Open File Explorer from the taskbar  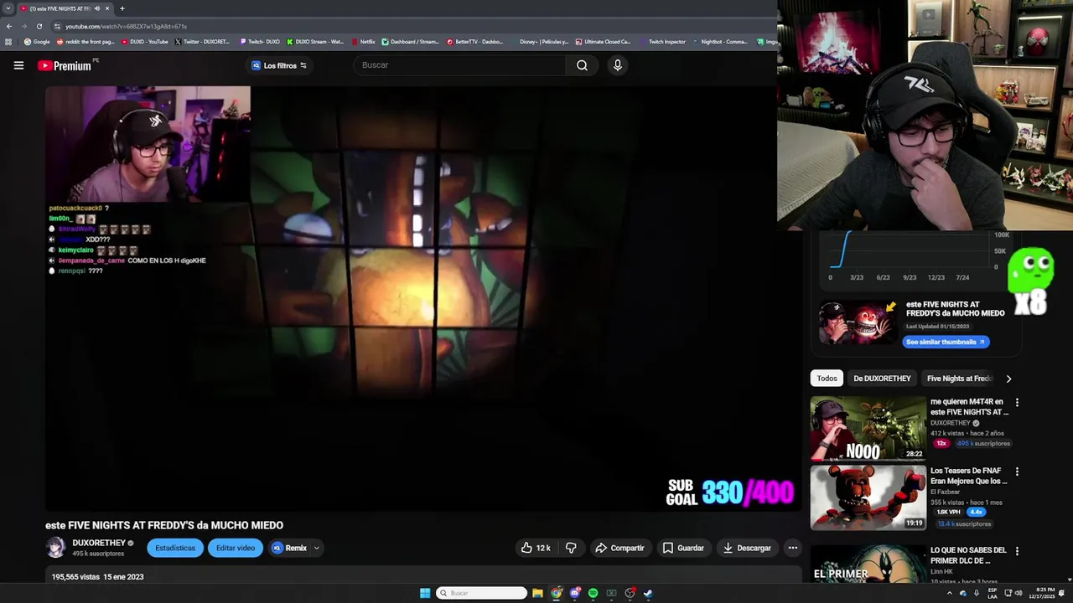point(537,593)
